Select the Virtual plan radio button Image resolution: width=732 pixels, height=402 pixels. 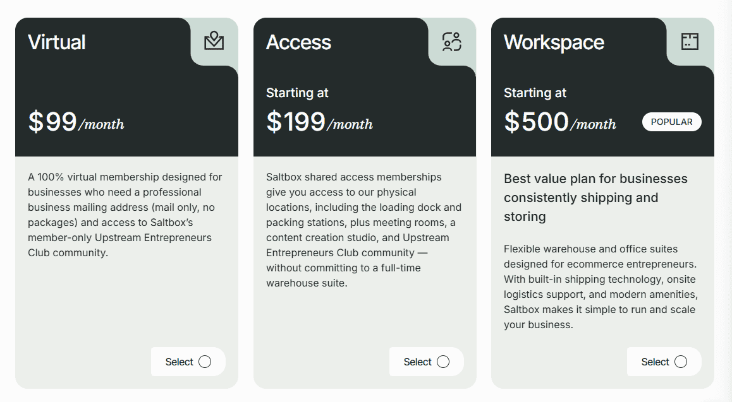(205, 362)
